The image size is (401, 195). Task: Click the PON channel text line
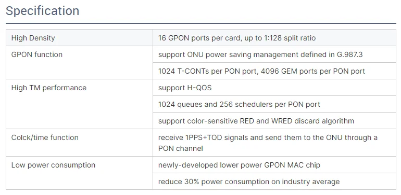point(181,148)
